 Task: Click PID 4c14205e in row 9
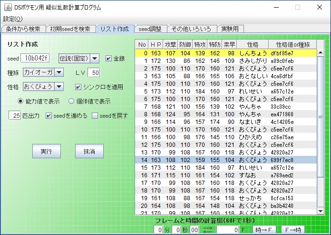pos(282,122)
